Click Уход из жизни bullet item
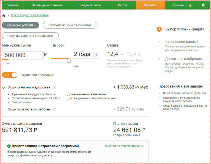This screenshot has height=164, width=211. pos(22,102)
